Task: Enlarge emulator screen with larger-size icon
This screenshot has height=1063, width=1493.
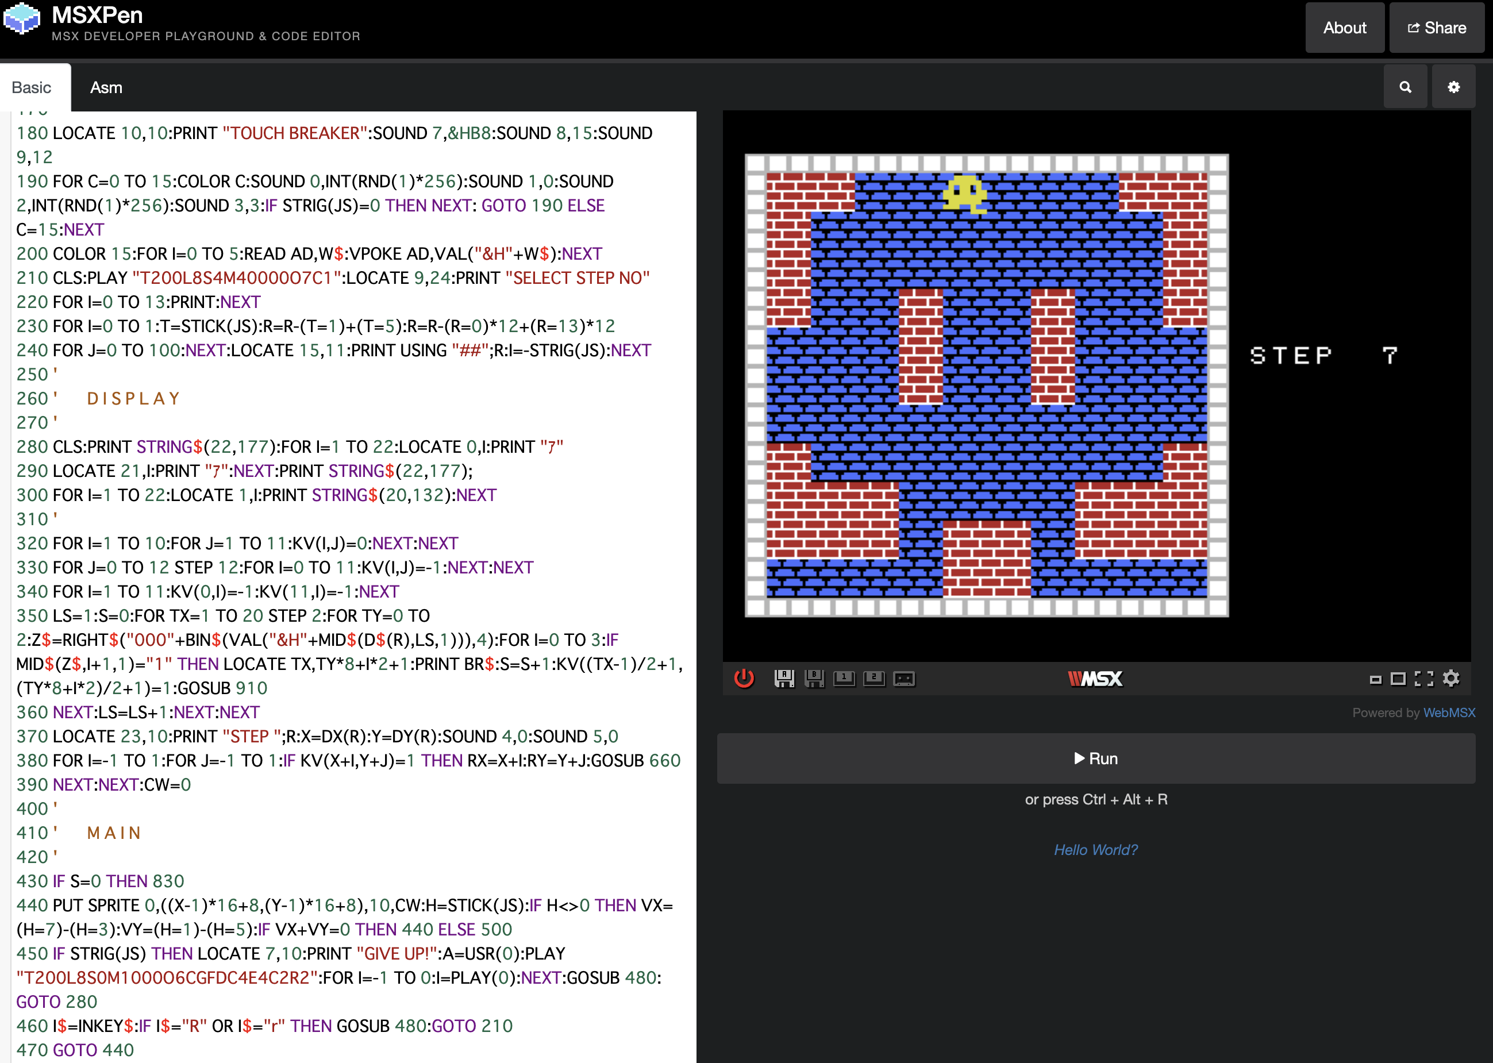Action: coord(1398,679)
